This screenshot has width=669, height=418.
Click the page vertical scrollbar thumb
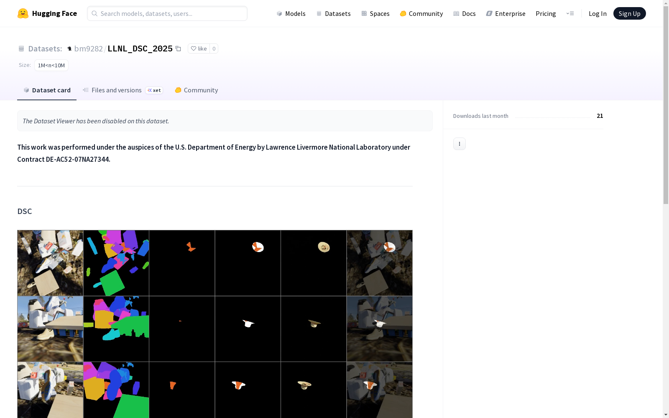coord(666,105)
